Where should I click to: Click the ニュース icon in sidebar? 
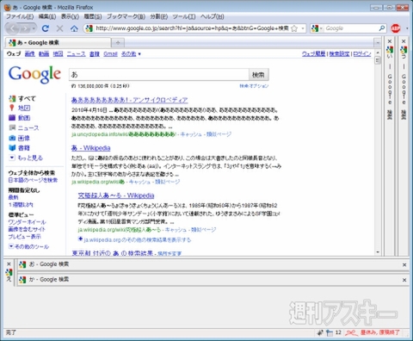pos(12,127)
